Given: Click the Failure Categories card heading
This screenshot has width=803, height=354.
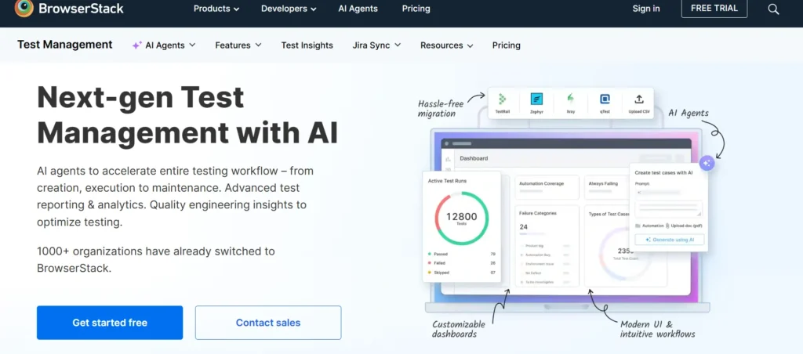Looking at the screenshot, I should pyautogui.click(x=538, y=213).
